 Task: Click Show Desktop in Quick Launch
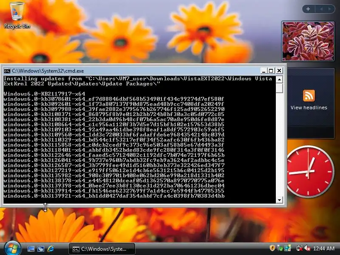coord(31,249)
